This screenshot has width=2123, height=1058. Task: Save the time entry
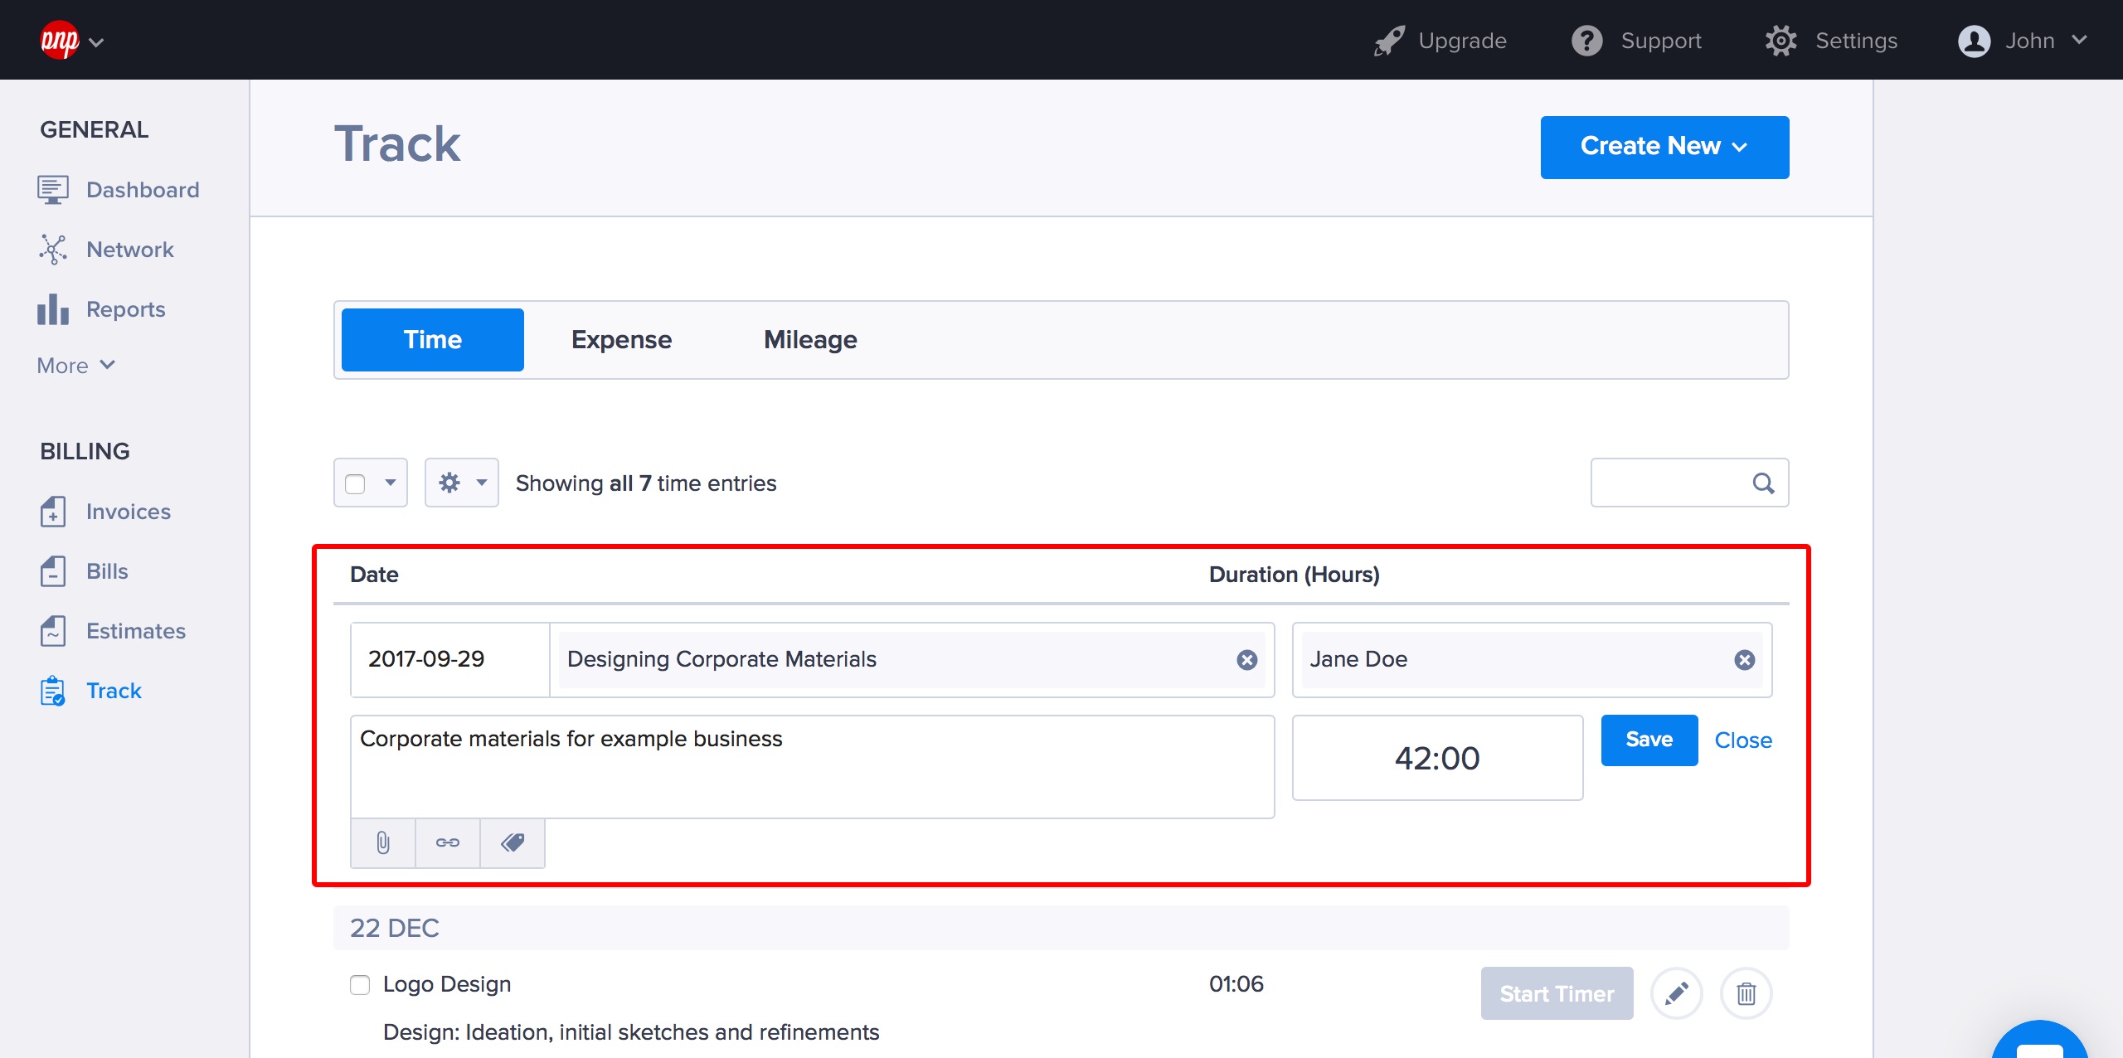(1649, 740)
